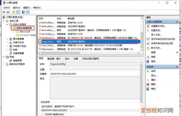Screen dimensions: 181x116
Task: Open the 文件(F) menu
Action: 7,8
